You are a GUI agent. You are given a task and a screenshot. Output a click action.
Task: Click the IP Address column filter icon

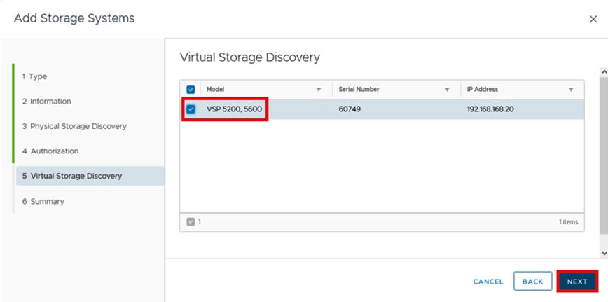pyautogui.click(x=571, y=90)
